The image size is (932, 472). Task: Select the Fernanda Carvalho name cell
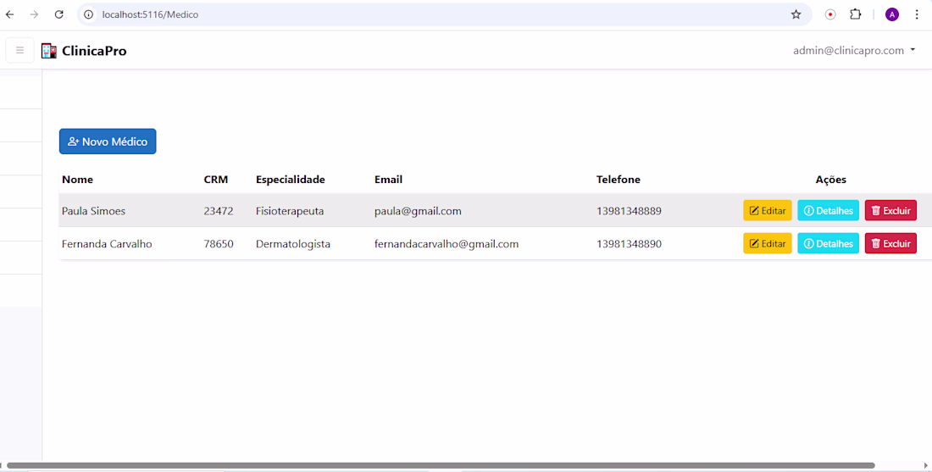107,244
